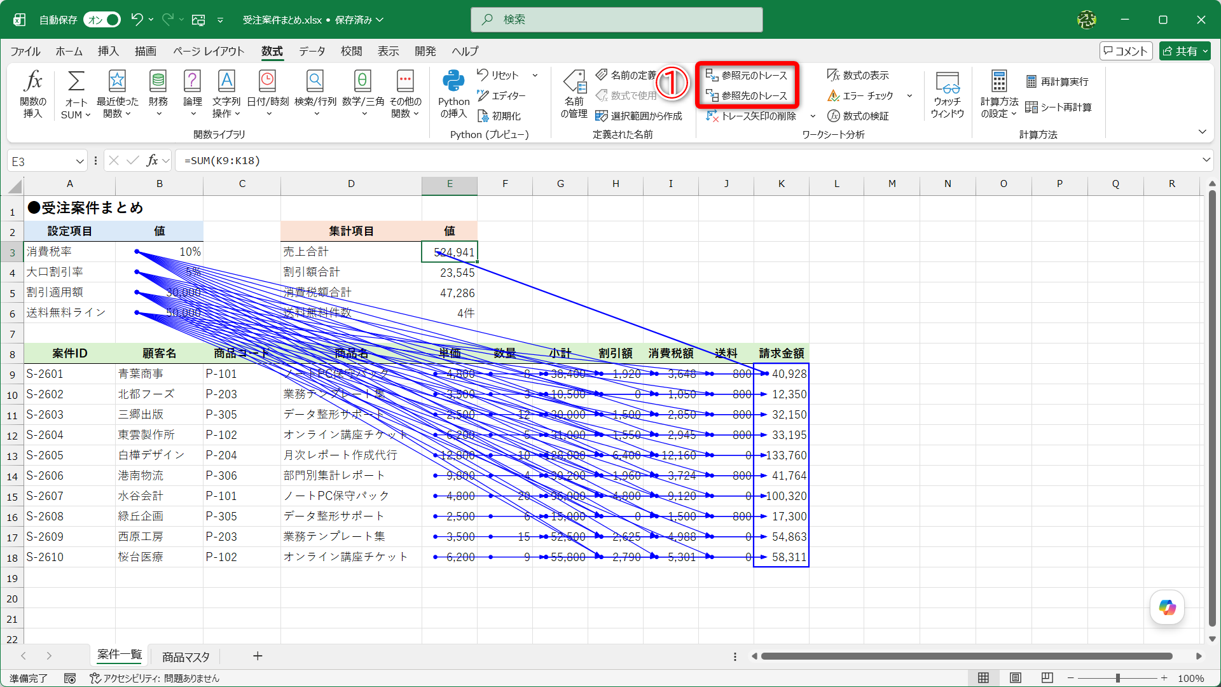The width and height of the screenshot is (1221, 687).
Task: Select cell with 青葉商事
Action: pyautogui.click(x=159, y=374)
